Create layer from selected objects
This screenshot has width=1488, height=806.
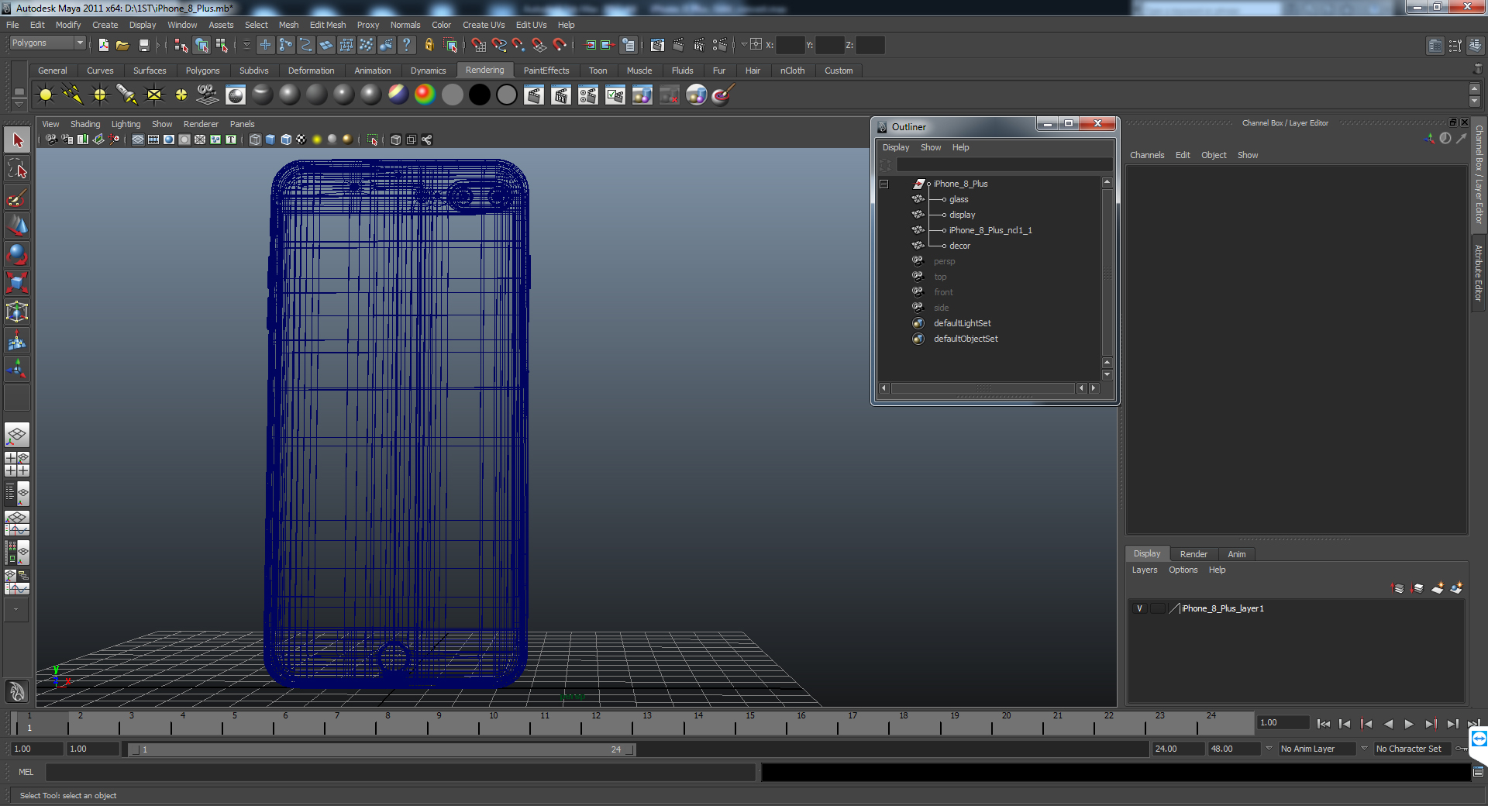[x=1457, y=588]
